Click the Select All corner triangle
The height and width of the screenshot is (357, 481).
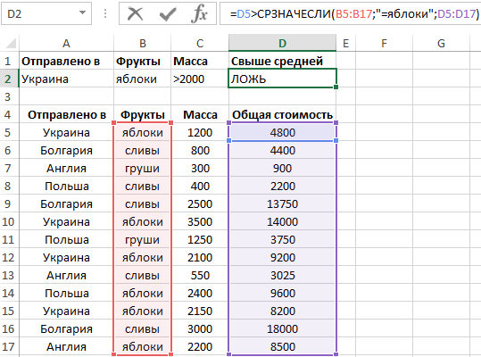11,43
